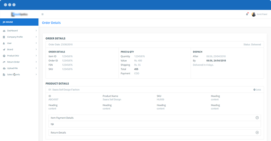Click Status: Delivered text
The height and width of the screenshot is (141, 271).
coord(252,44)
